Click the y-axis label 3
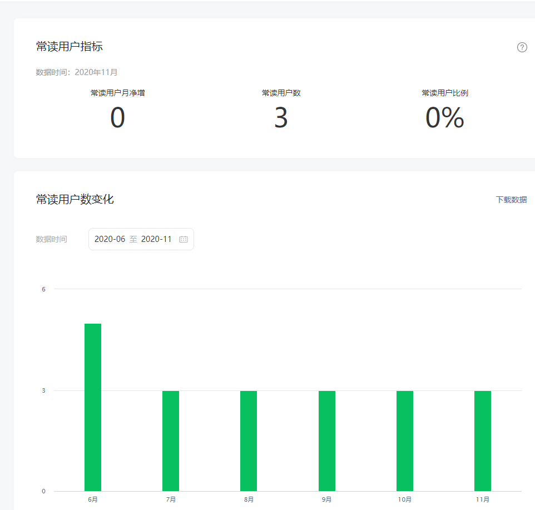This screenshot has height=510, width=535. (x=43, y=390)
